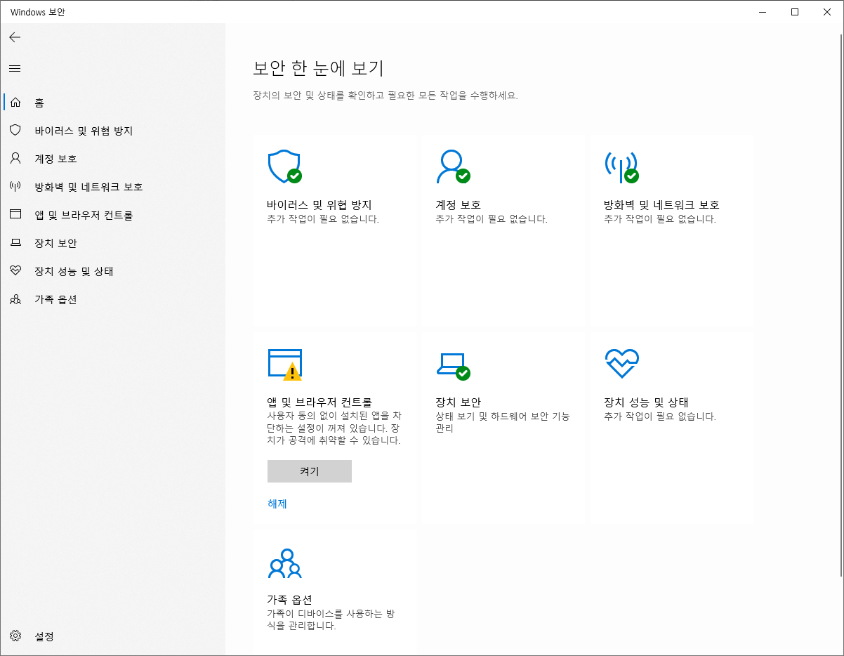This screenshot has height=656, width=844.
Task: Click the 켜기 button
Action: (310, 471)
